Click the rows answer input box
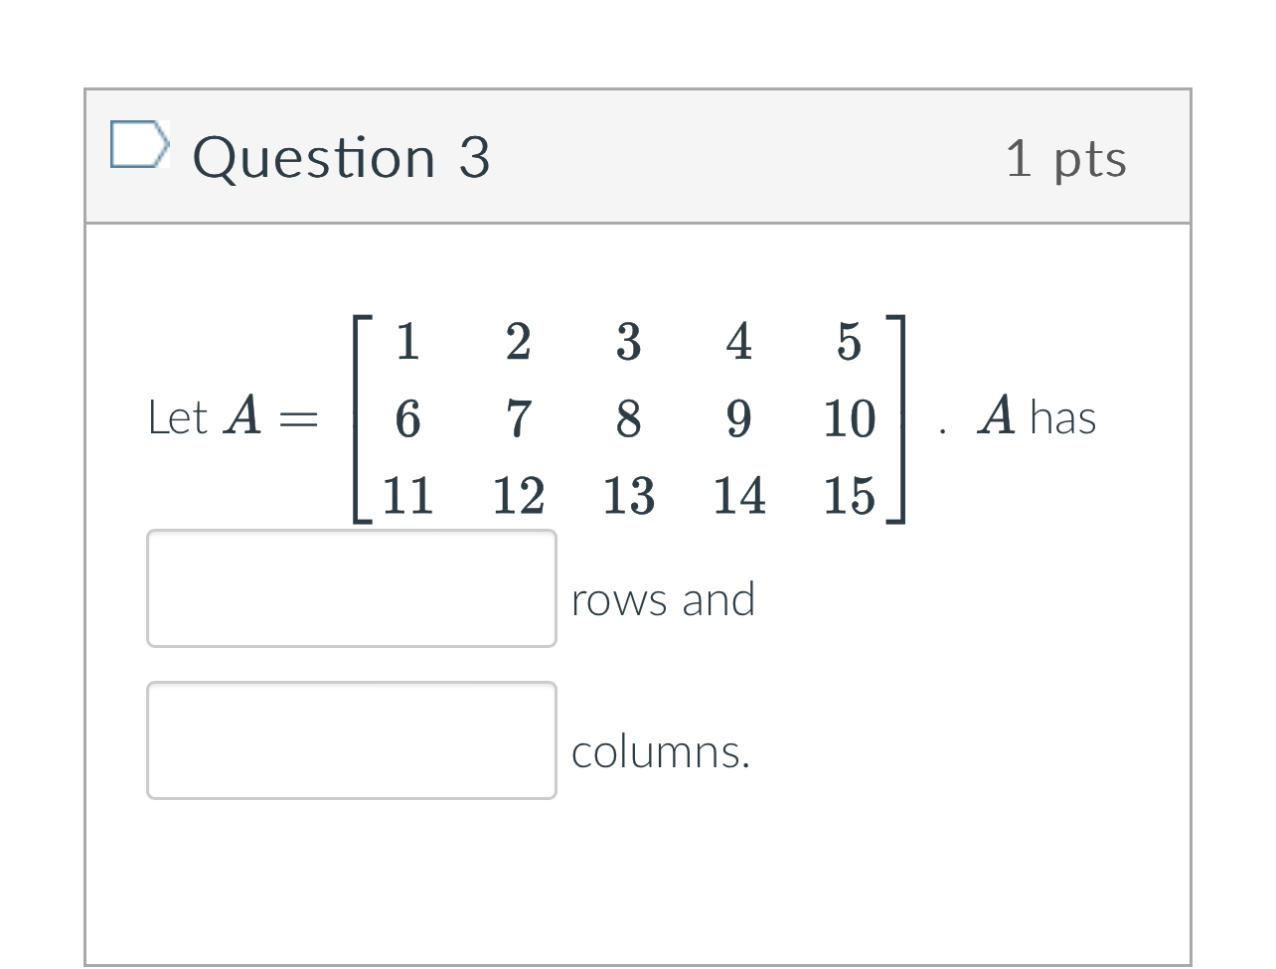The width and height of the screenshot is (1276, 969). tap(352, 588)
